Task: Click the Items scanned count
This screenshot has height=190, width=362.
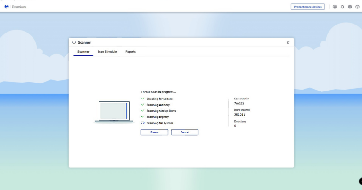Action: tap(239, 115)
